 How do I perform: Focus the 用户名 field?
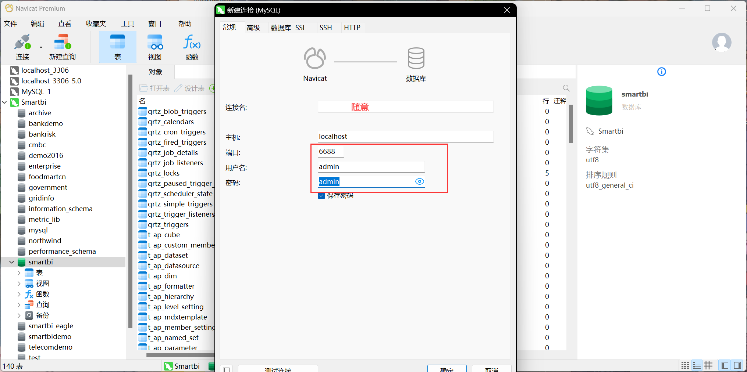(371, 167)
